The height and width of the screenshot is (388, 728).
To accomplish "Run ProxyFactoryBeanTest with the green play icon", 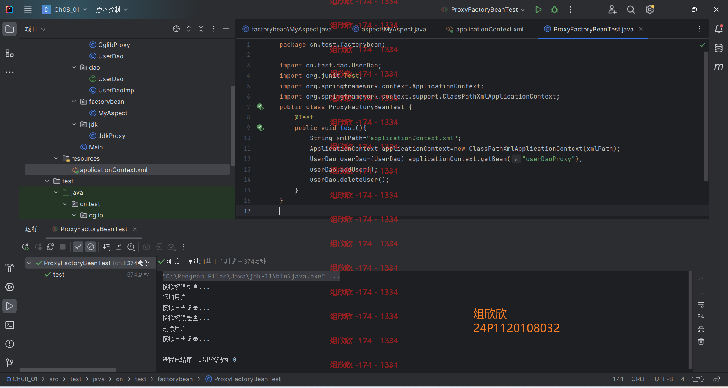I will pyautogui.click(x=538, y=9).
